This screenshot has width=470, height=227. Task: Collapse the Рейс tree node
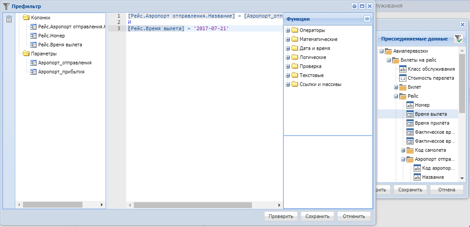click(396, 96)
